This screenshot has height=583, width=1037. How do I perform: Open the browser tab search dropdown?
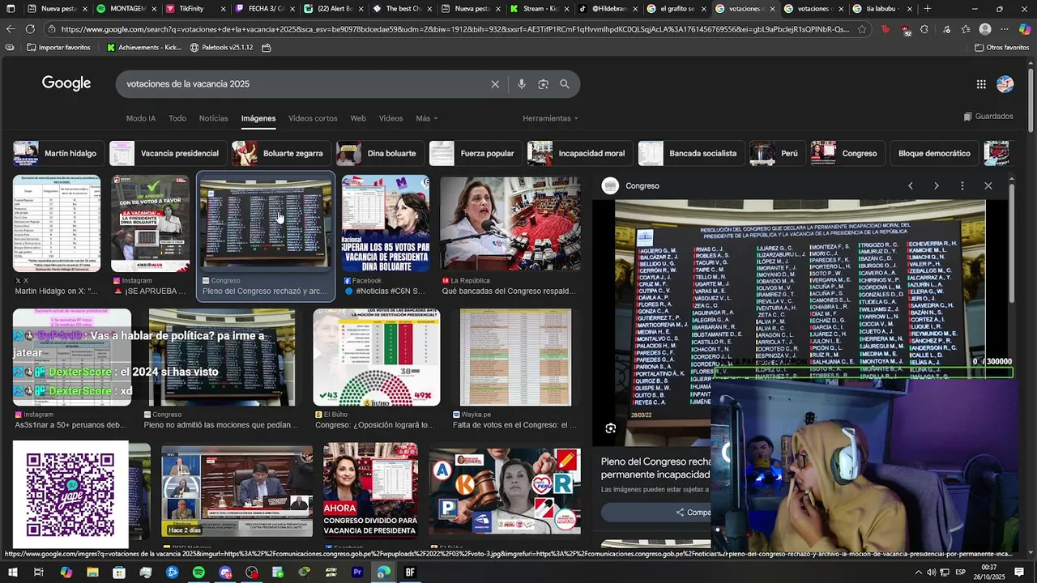click(11, 9)
